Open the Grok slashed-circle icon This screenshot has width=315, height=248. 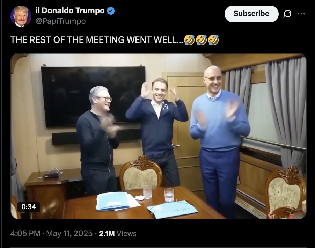coord(287,14)
